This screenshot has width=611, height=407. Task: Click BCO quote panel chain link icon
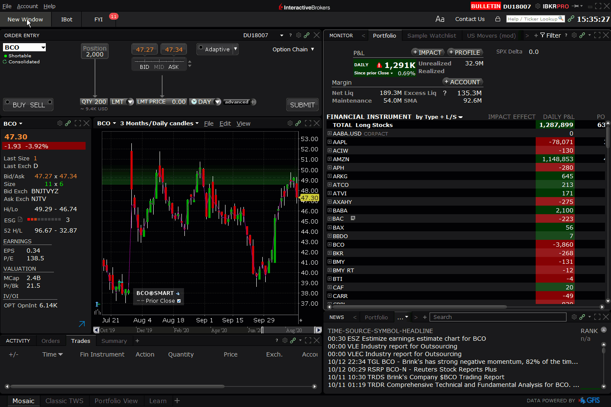tap(68, 123)
